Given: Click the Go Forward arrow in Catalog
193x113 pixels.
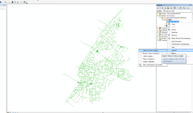Looking at the screenshot, I should pos(162,8).
